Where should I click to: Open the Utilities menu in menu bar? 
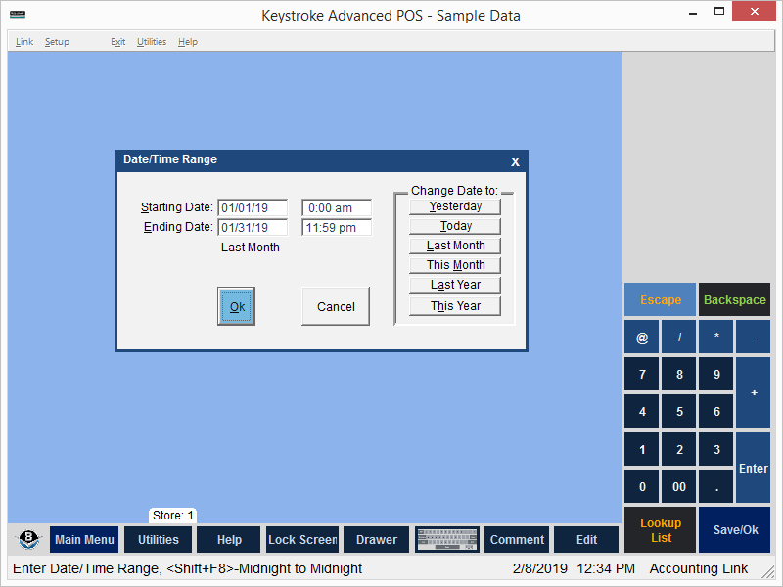click(x=152, y=42)
